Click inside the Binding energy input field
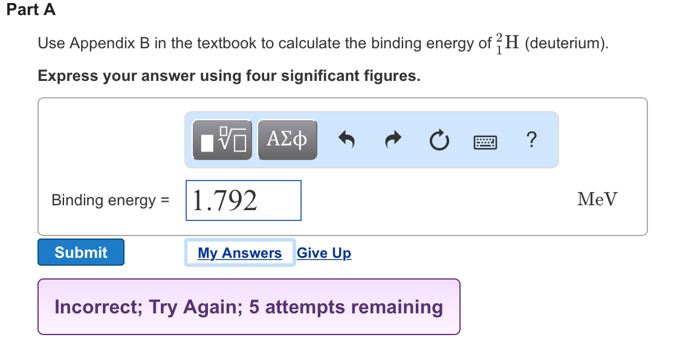 243,200
